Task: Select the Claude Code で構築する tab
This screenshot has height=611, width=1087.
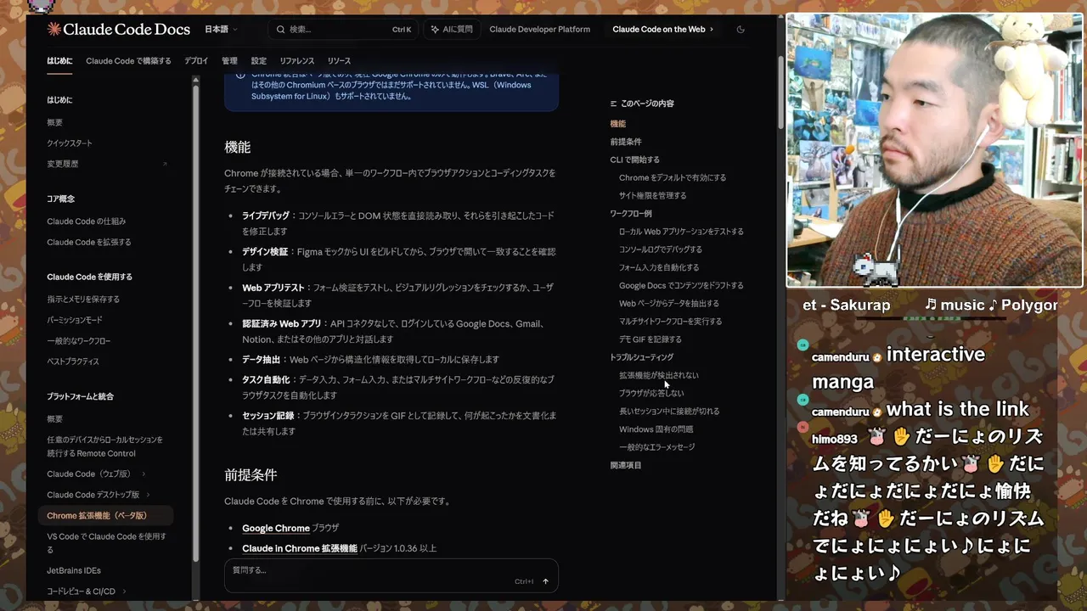Action: tap(128, 61)
